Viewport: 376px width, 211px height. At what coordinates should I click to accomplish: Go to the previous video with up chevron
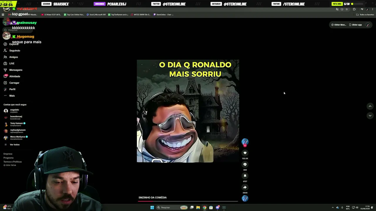[370, 106]
